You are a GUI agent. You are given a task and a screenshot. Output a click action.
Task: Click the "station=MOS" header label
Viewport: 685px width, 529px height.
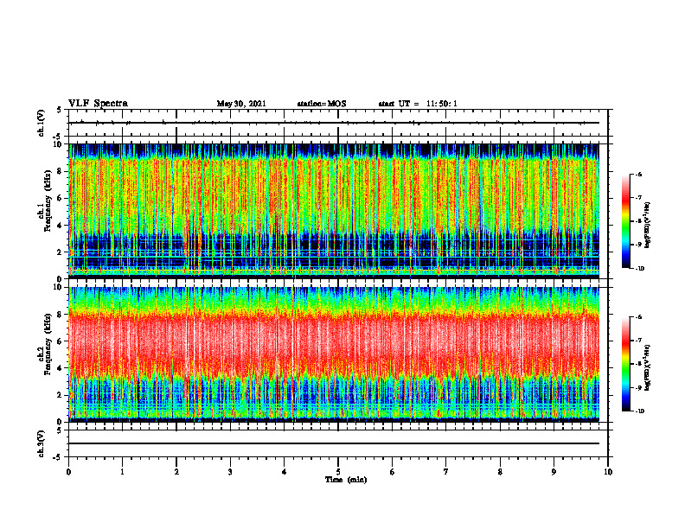(x=322, y=104)
